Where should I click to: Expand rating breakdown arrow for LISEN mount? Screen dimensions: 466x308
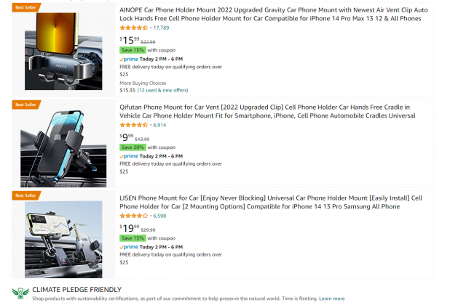(x=150, y=216)
